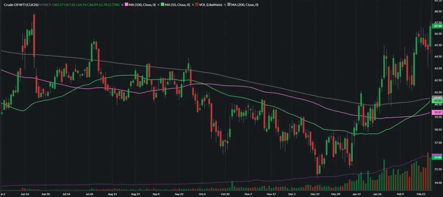Image resolution: width=443 pixels, height=197 pixels.
Task: Click the × just before the MA (50) legend
Action: [159, 5]
